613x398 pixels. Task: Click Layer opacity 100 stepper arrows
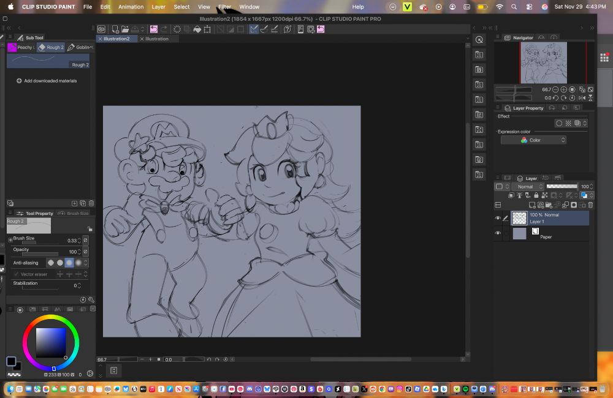tap(592, 187)
